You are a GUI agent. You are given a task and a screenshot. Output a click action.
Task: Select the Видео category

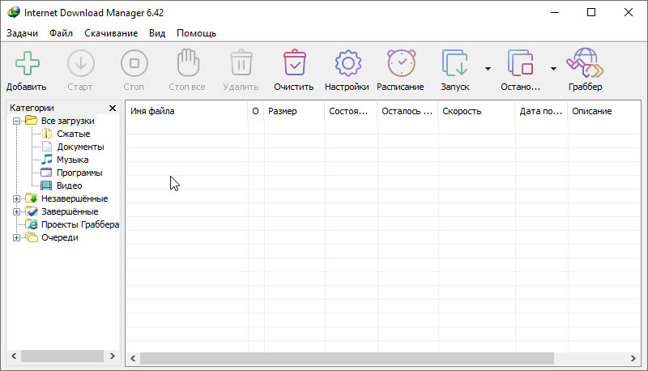pyautogui.click(x=69, y=185)
